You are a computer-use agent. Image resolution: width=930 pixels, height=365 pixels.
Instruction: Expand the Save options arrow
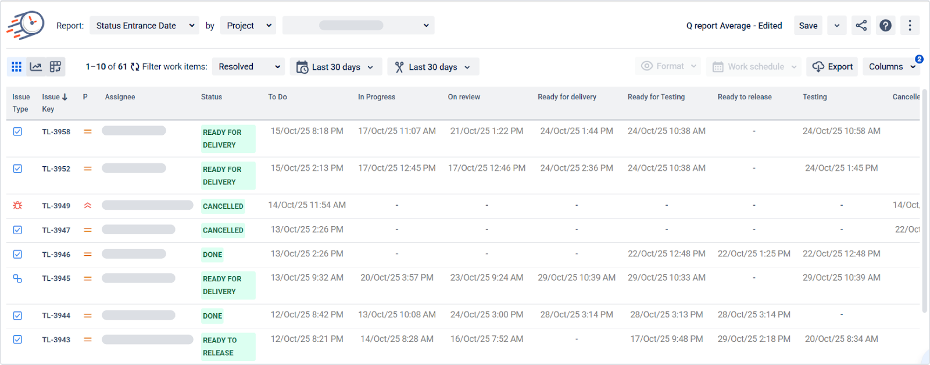pos(837,26)
